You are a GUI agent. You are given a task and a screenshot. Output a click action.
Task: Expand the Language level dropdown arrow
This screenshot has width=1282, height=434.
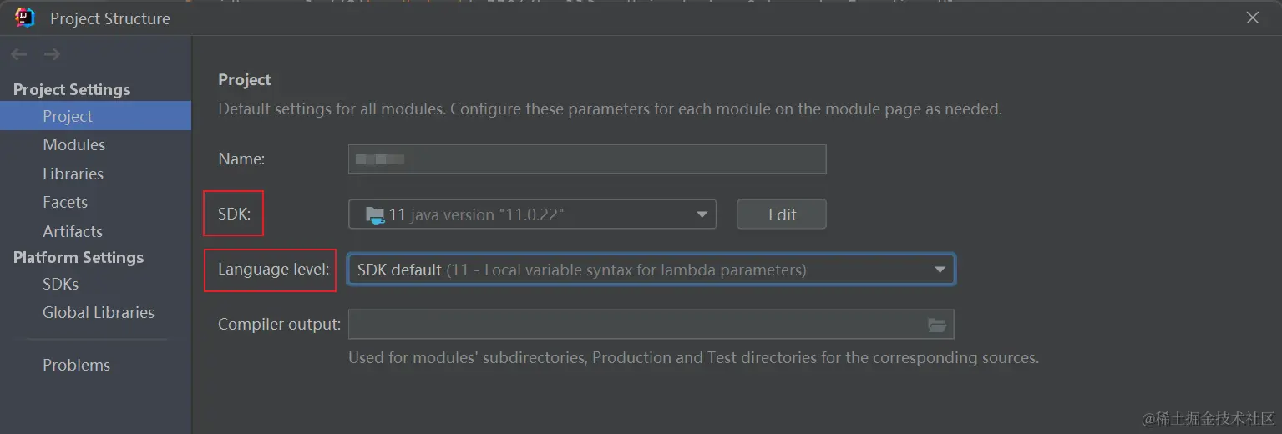(x=940, y=270)
